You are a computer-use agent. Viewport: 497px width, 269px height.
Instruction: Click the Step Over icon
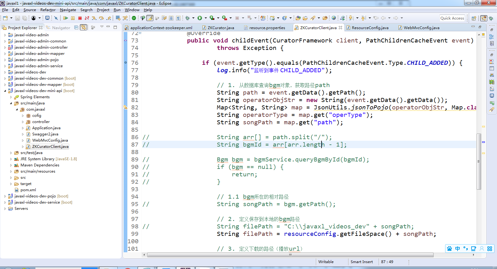(101, 18)
